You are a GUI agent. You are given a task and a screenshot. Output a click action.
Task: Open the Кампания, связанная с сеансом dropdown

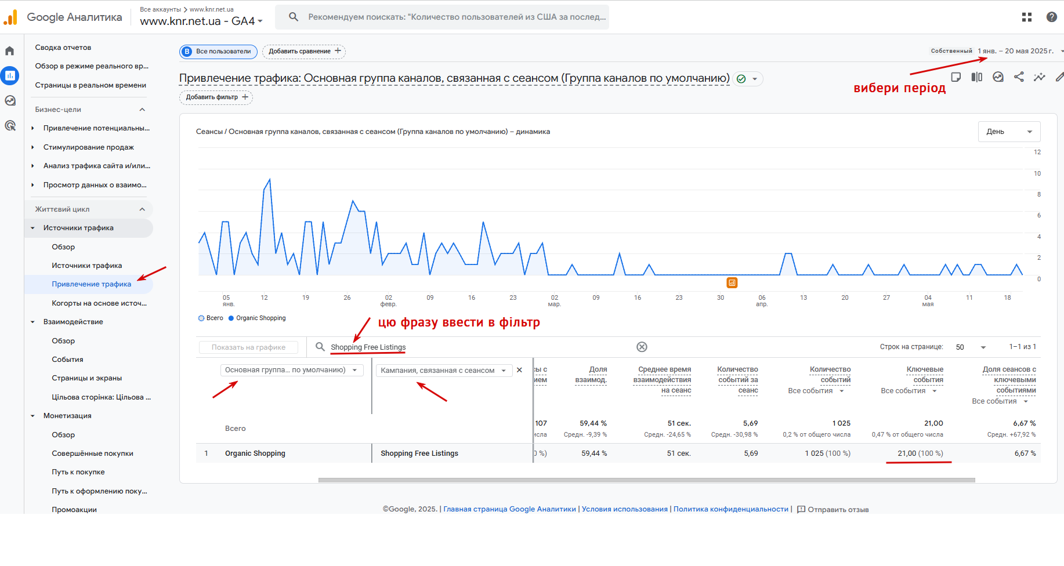pyautogui.click(x=444, y=371)
